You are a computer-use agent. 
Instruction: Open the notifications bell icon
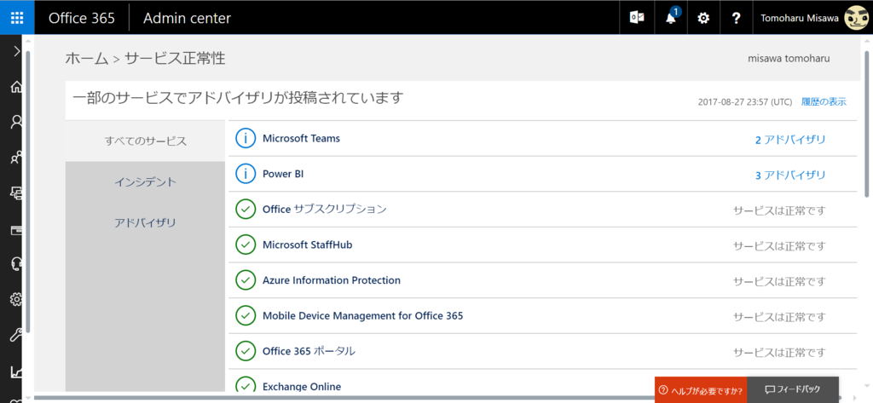click(671, 18)
